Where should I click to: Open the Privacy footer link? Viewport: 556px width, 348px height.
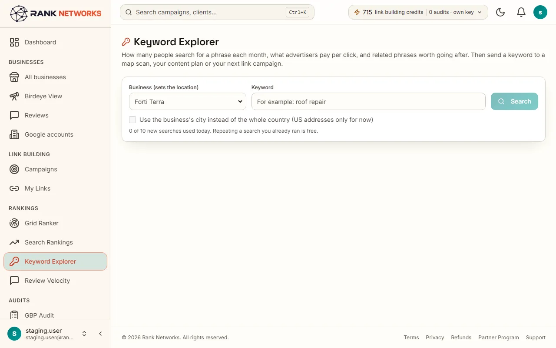coord(435,338)
